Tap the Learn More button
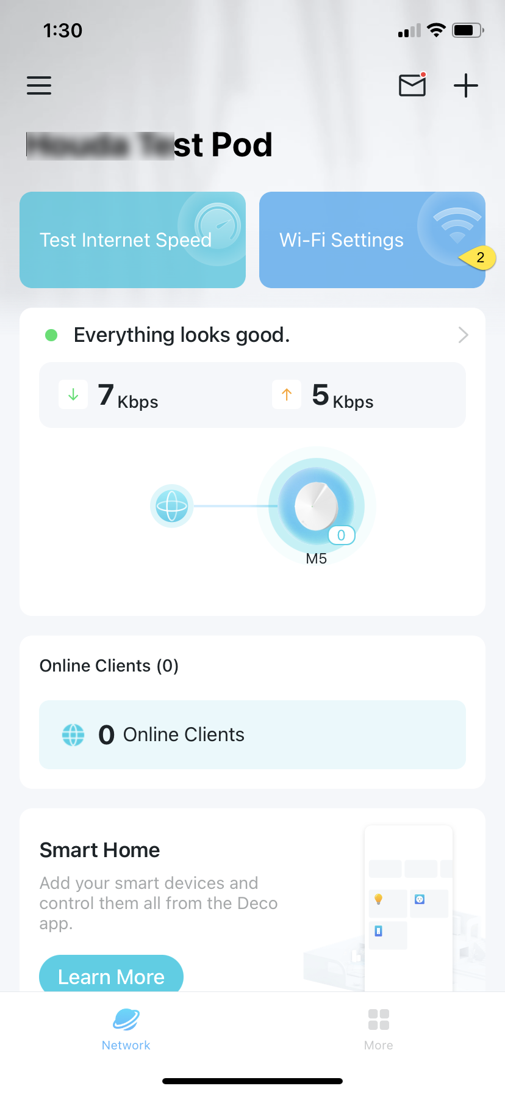Image resolution: width=505 pixels, height=1094 pixels. click(x=111, y=974)
